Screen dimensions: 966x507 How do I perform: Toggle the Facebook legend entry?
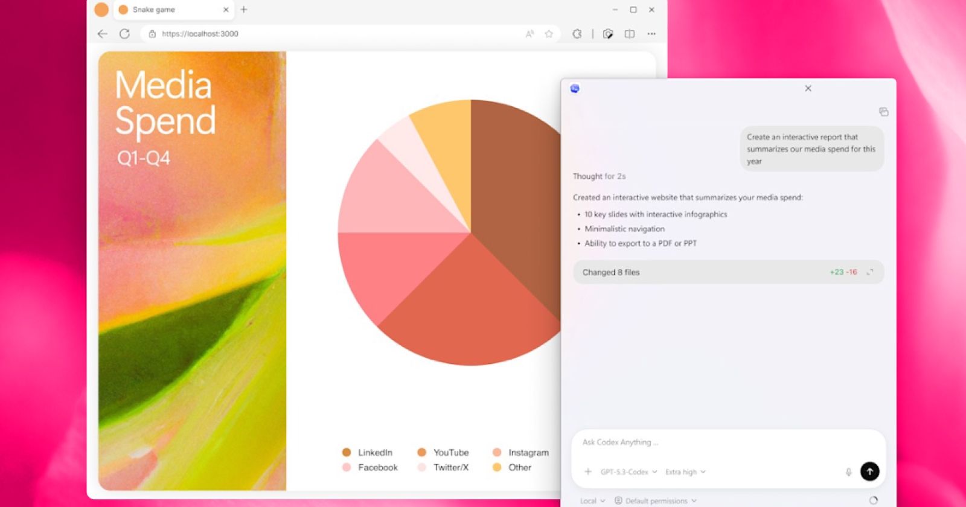[x=370, y=468]
